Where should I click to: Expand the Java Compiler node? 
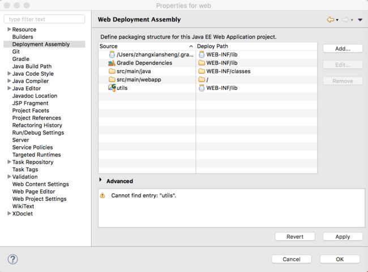pos(8,81)
